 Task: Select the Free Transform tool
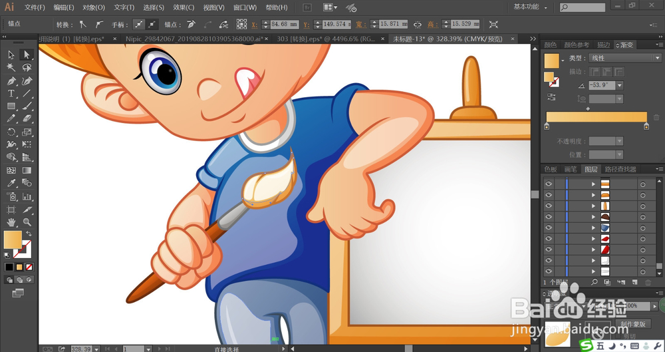(27, 145)
